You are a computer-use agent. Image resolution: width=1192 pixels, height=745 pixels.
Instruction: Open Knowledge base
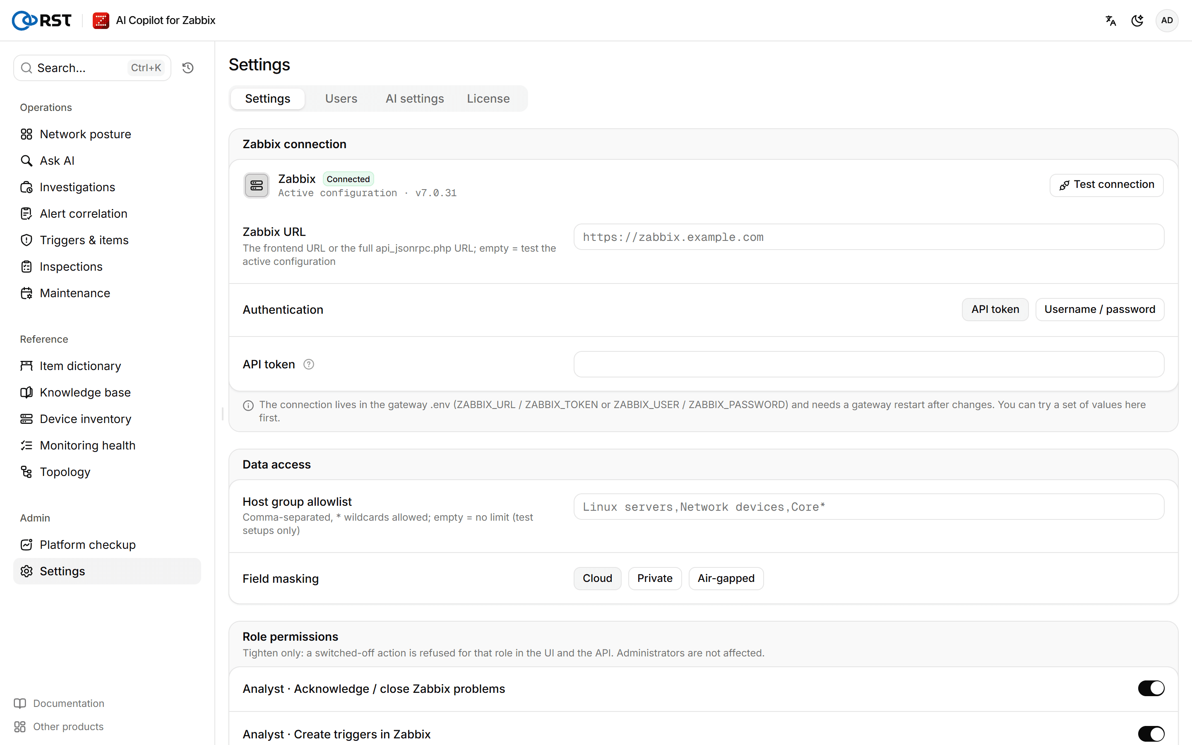point(107,392)
